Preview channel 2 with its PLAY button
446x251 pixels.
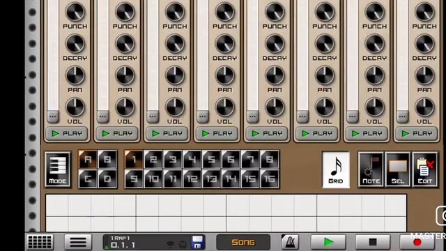point(117,133)
